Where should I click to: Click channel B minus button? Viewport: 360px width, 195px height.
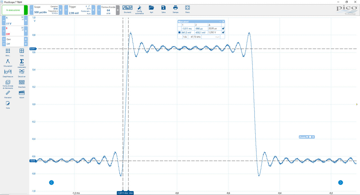[4, 31]
